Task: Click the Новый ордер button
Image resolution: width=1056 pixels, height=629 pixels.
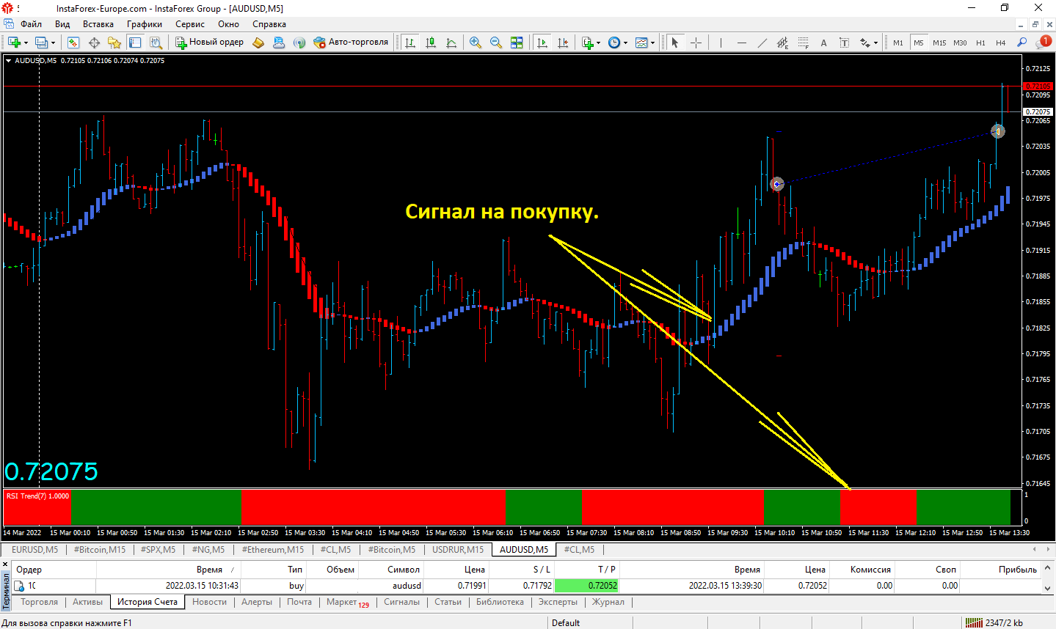Action: [x=209, y=42]
